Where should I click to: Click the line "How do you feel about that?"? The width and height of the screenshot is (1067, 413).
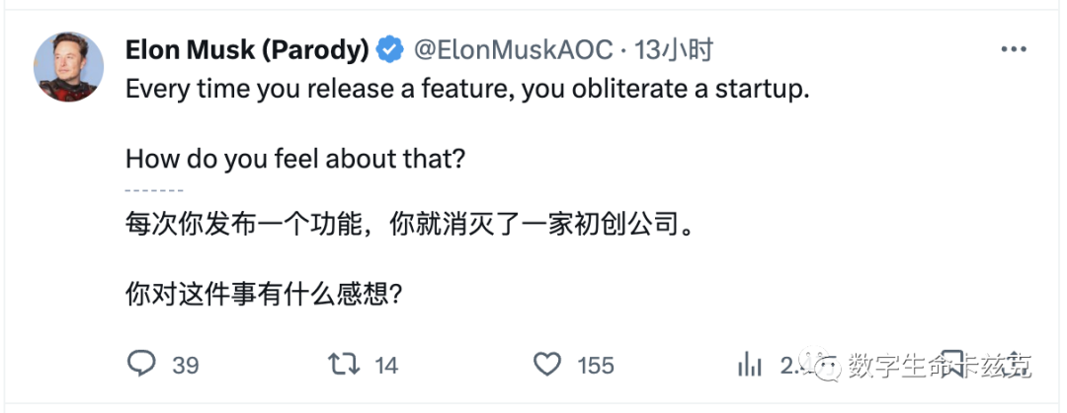coord(295,160)
